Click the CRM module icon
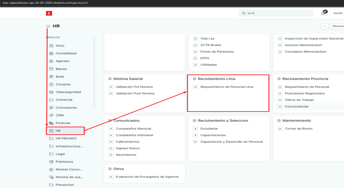Screen dimensions: 344x189 pos(51,115)
